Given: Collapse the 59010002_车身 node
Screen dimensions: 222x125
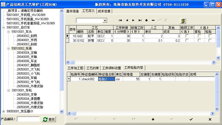Looking at the screenshot, I should 8,48.
